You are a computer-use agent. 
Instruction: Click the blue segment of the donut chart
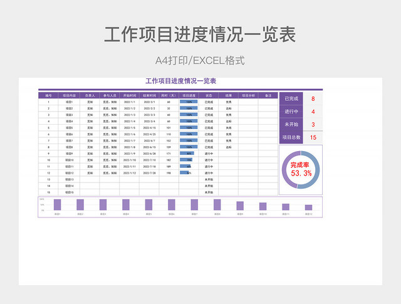tap(316, 170)
